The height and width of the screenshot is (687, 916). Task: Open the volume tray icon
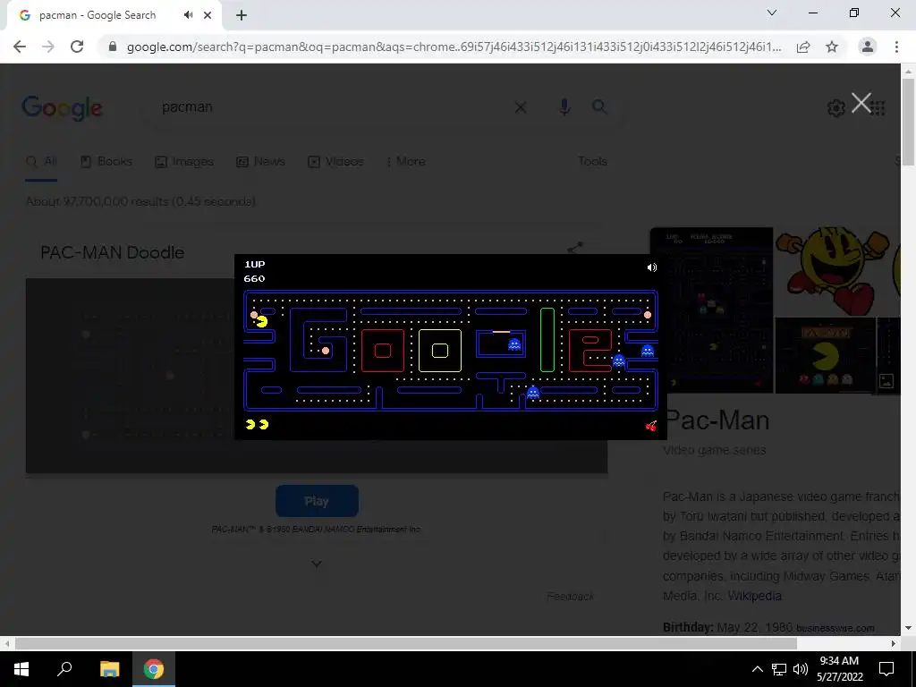click(x=801, y=669)
